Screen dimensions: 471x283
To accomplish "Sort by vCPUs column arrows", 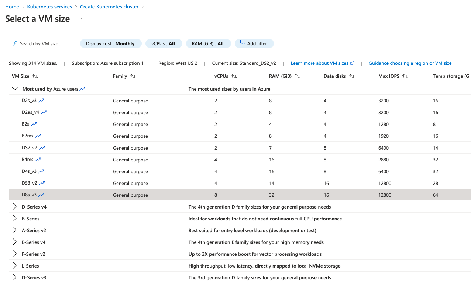I will pyautogui.click(x=234, y=76).
